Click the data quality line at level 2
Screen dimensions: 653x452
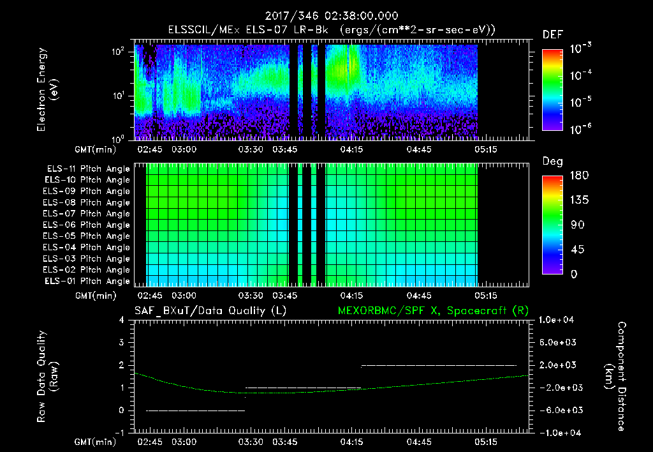439,365
